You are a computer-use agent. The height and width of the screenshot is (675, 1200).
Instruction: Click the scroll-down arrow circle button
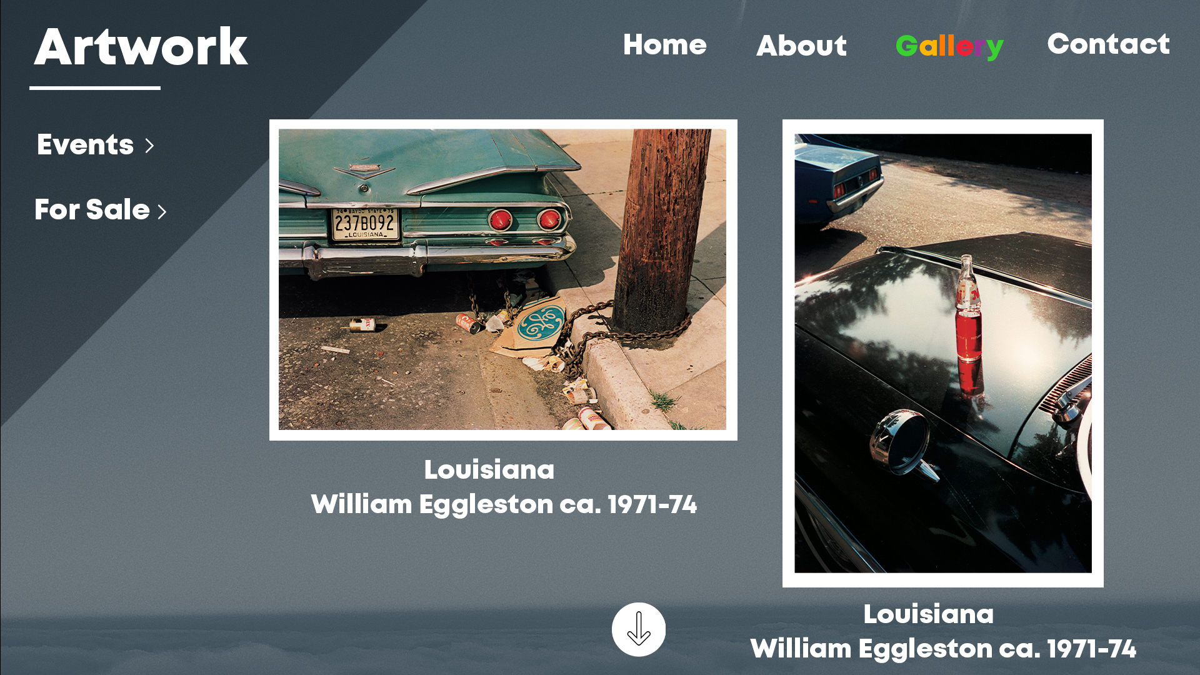tap(638, 629)
